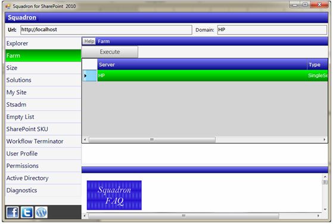
Task: Click the grid's scroll left arrow
Action: [x=85, y=140]
